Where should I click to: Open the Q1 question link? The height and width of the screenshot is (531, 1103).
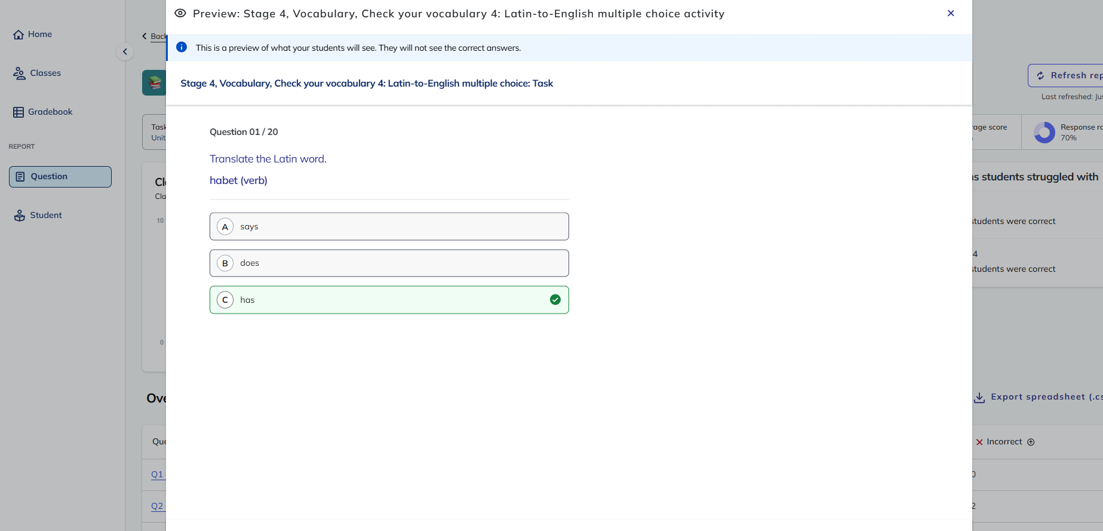click(x=157, y=474)
